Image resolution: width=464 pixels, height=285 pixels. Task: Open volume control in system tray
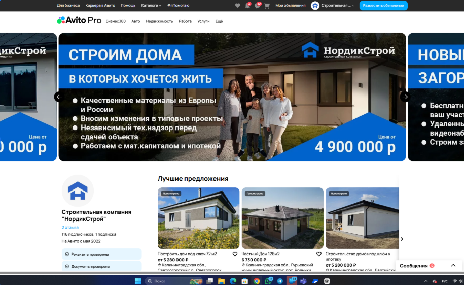click(461, 281)
